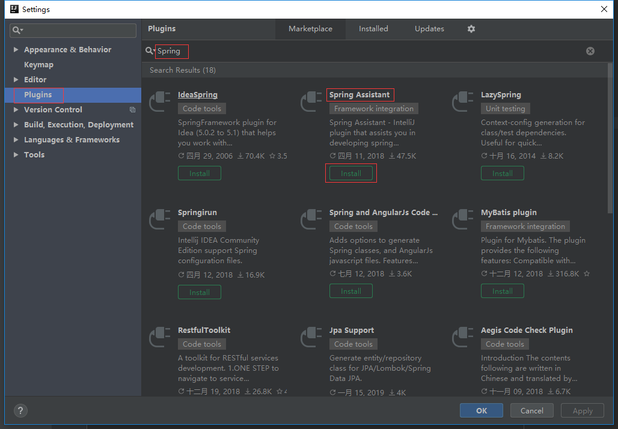The image size is (618, 429).
Task: Click the LazySpring plugin icon
Action: click(463, 101)
